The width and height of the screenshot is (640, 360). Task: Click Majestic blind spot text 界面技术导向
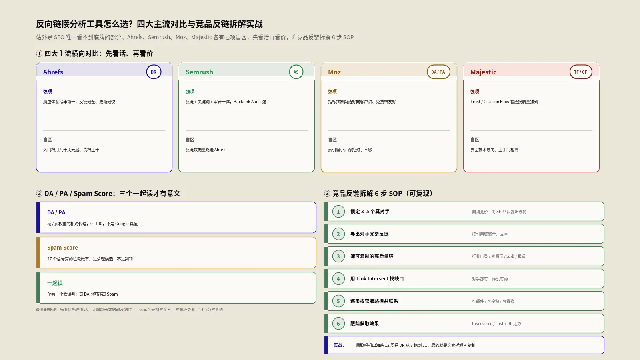click(x=494, y=150)
